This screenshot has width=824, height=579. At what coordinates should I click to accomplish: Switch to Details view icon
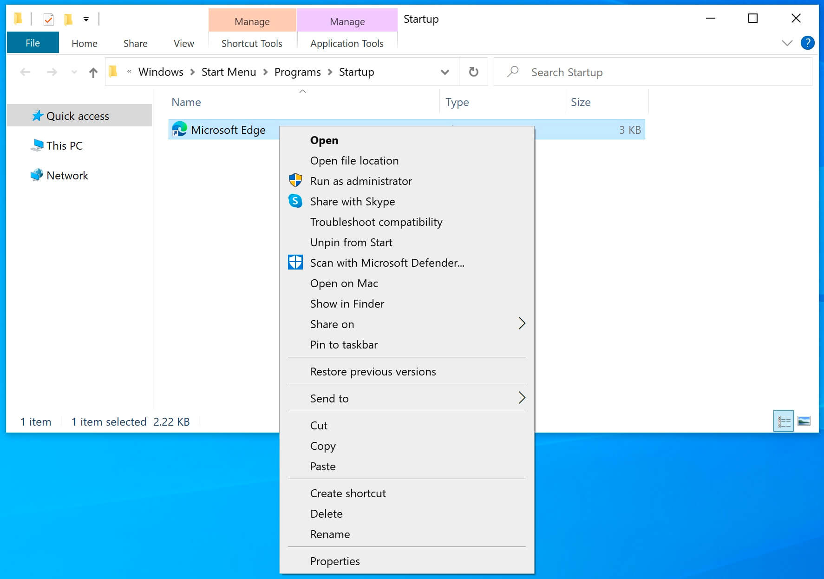click(784, 421)
